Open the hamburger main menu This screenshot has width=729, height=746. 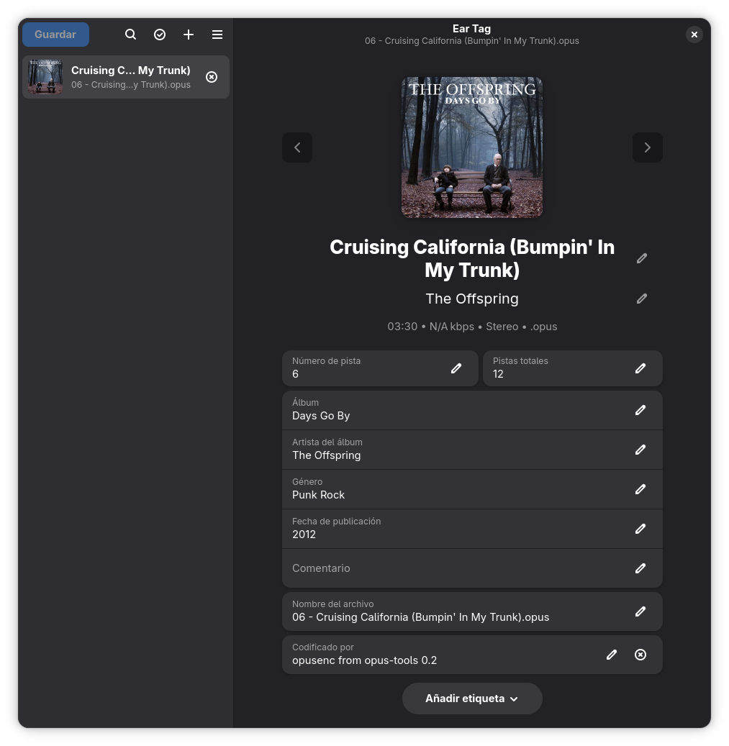(x=217, y=35)
